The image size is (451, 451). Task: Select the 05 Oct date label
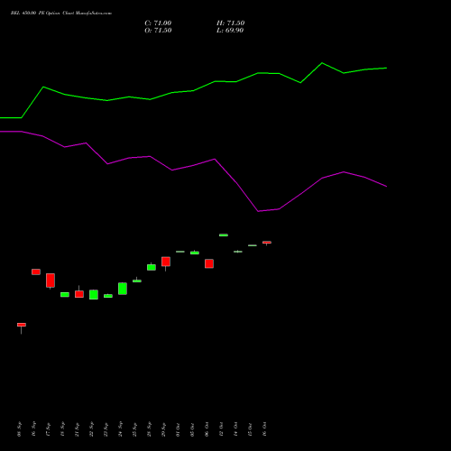pos(192,429)
